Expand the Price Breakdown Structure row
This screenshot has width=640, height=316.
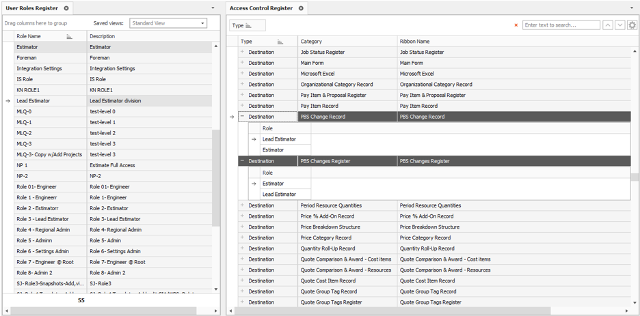click(x=242, y=227)
